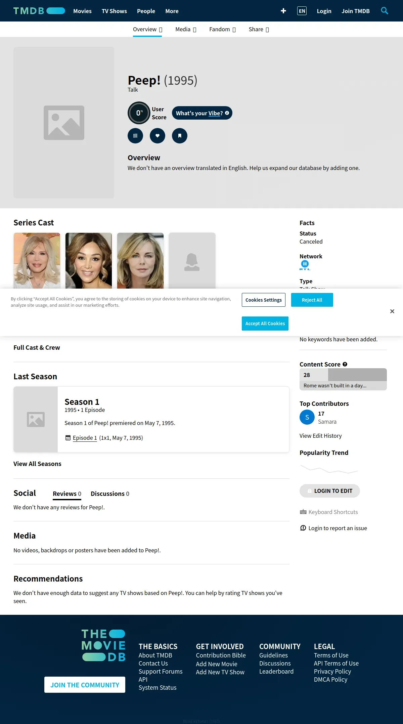Viewport: 403px width, 724px height.
Task: Open the Movies menu
Action: (x=82, y=11)
